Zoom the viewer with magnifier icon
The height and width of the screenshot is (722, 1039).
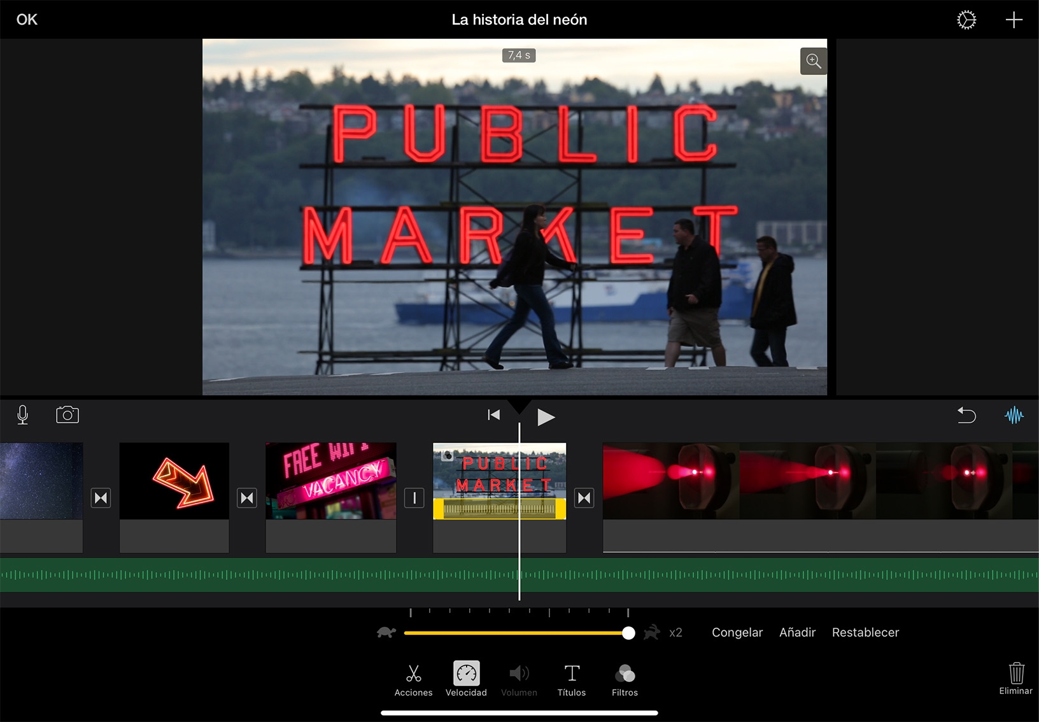click(814, 61)
